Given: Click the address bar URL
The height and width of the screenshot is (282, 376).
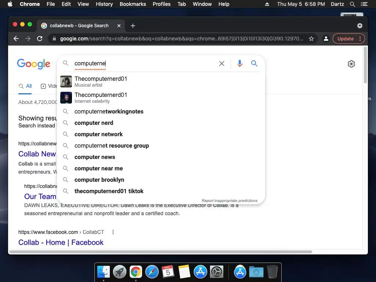Looking at the screenshot, I should point(181,39).
